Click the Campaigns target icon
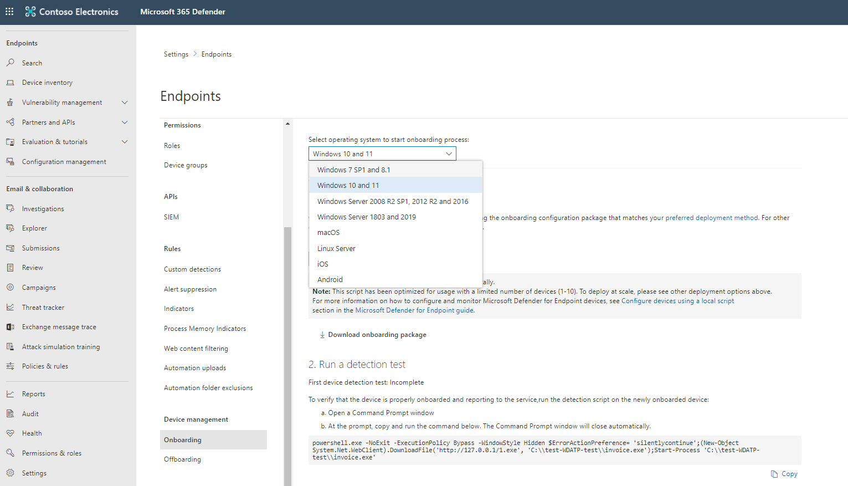The image size is (848, 486). click(10, 288)
